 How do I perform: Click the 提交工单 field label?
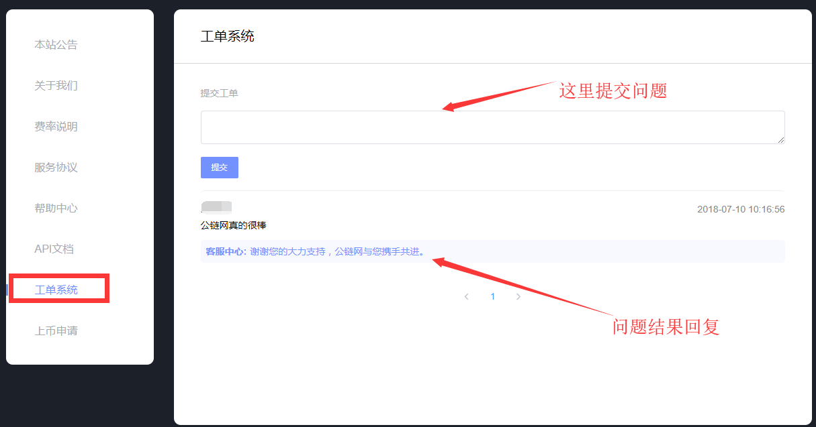coord(219,93)
